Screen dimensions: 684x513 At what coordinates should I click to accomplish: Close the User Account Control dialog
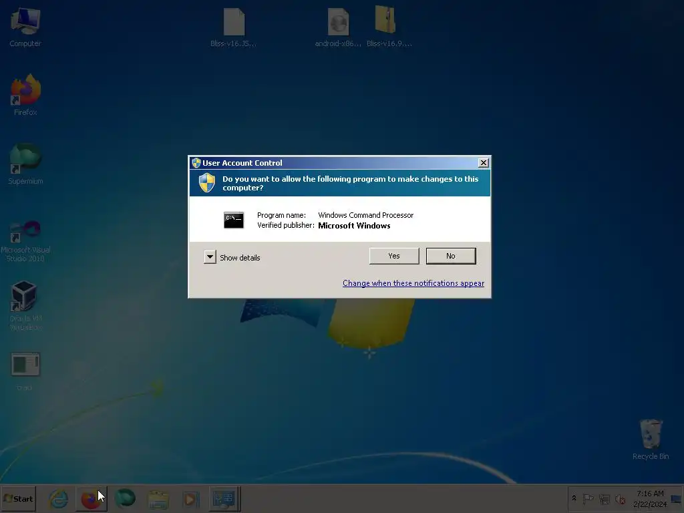point(484,163)
